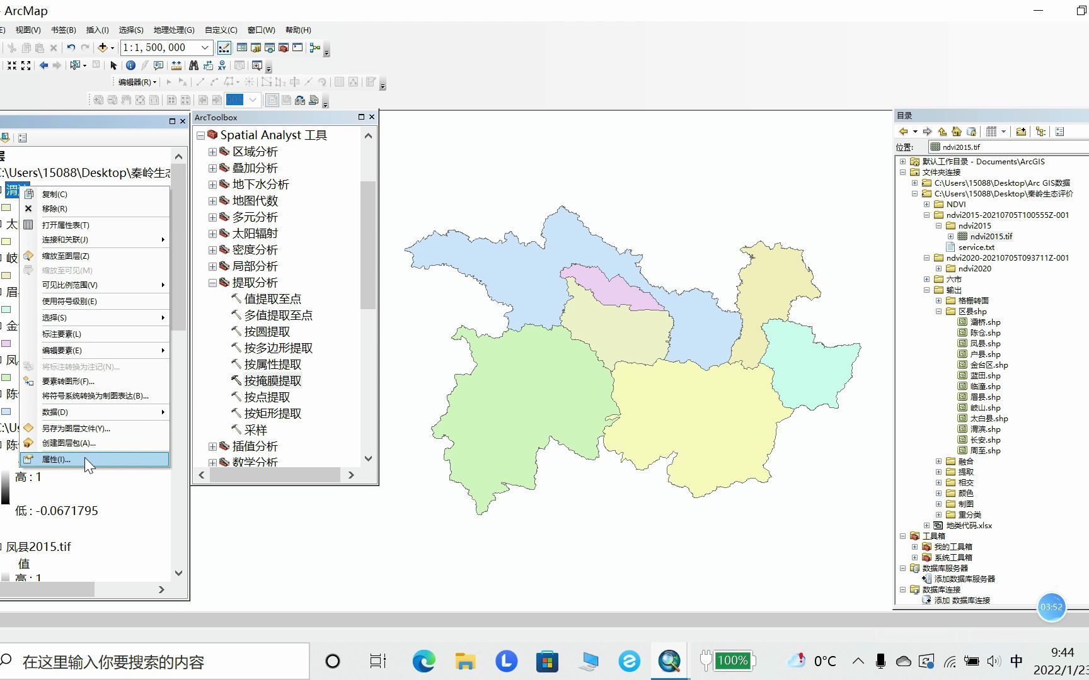Click the 编辑器(R) button on Editor toolbar
The image size is (1089, 680).
[x=135, y=82]
